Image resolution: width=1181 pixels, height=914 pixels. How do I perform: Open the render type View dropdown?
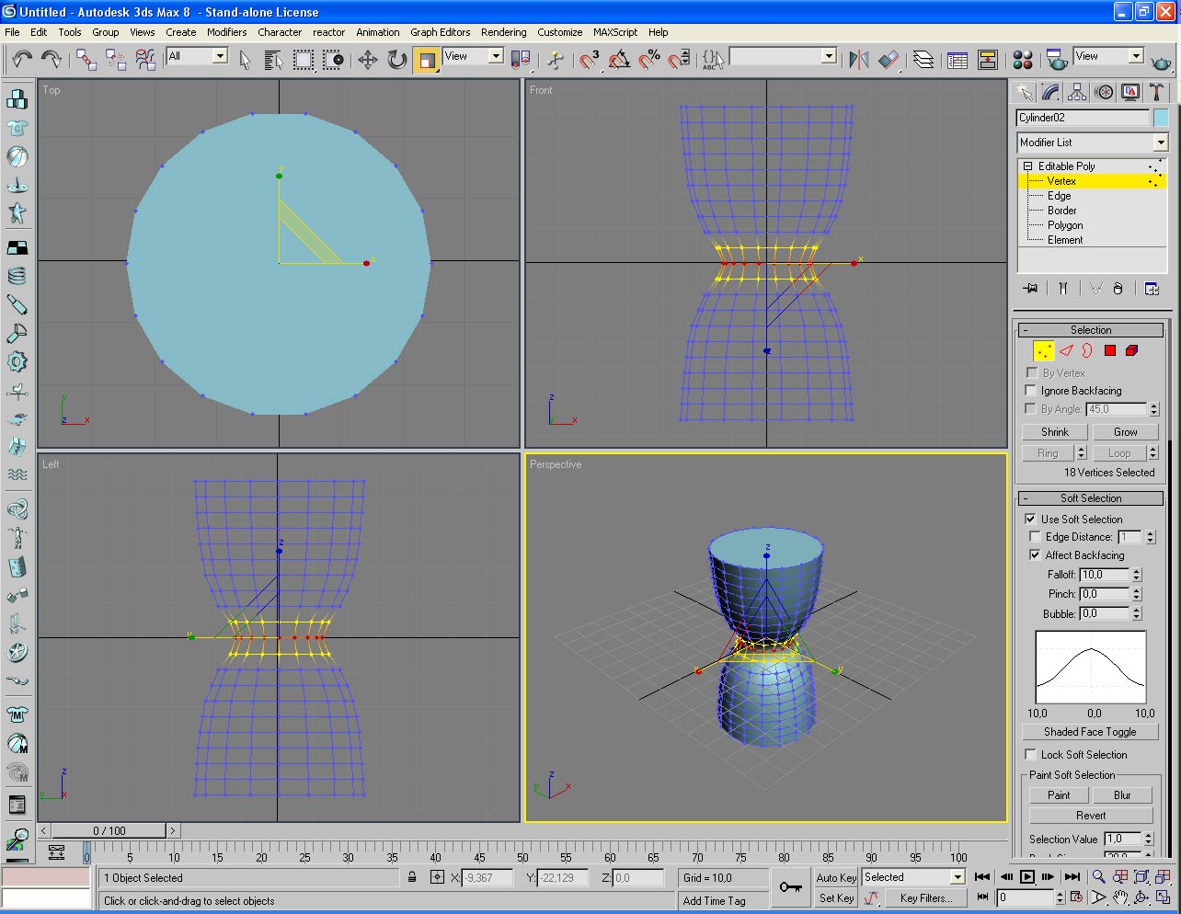click(1136, 56)
